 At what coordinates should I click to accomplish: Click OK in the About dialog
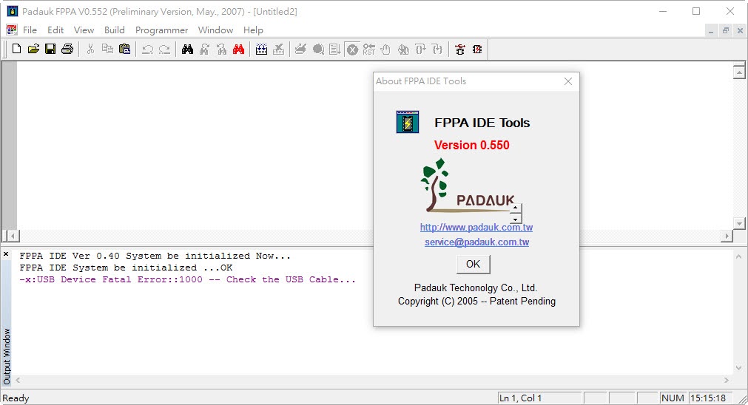tap(474, 264)
